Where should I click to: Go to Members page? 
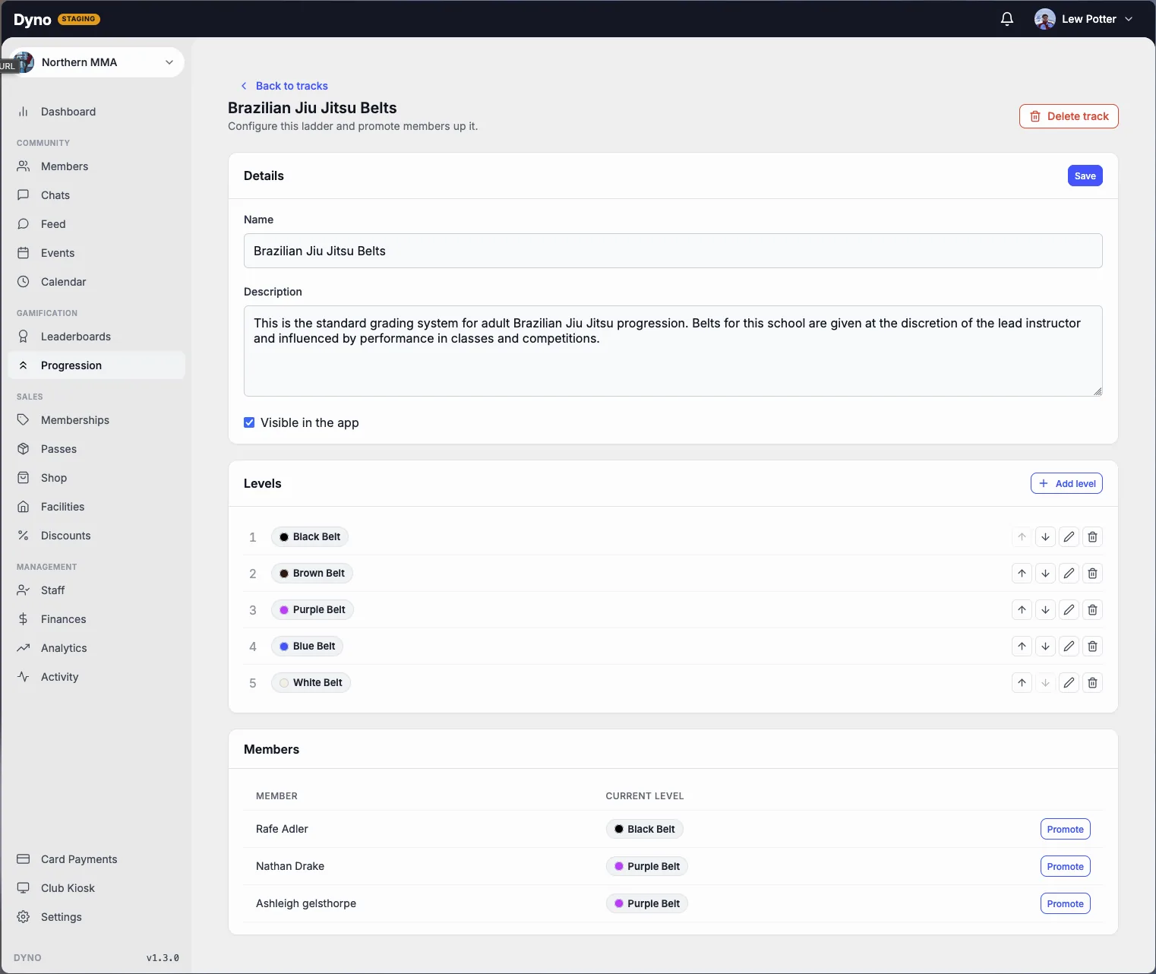(x=96, y=166)
